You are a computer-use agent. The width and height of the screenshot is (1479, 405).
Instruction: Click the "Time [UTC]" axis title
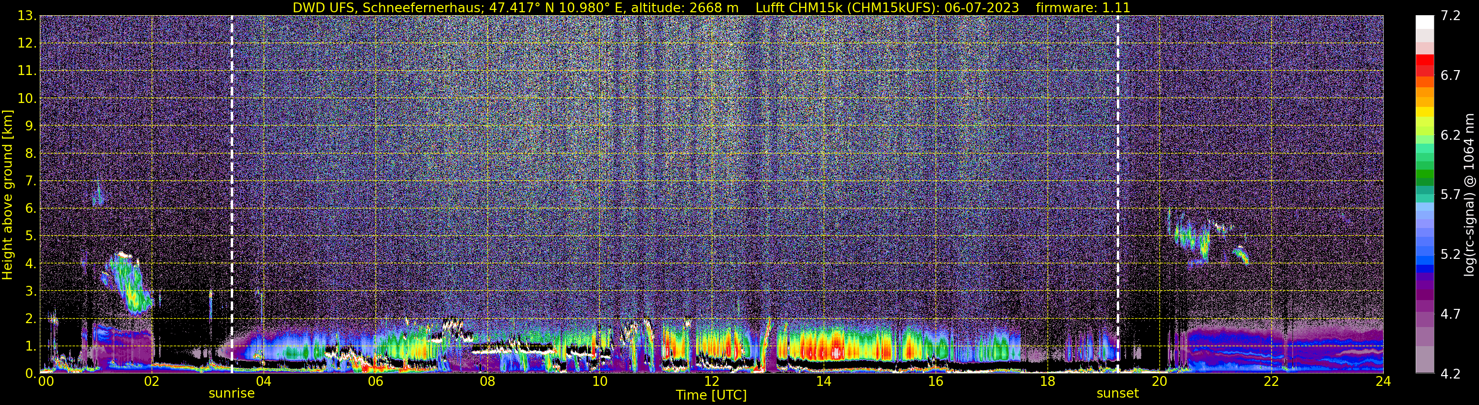point(711,395)
